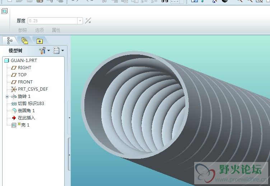Viewport: 270px width, 186px height.
Task: Open the 参照 references panel
Action: pyautogui.click(x=23, y=30)
